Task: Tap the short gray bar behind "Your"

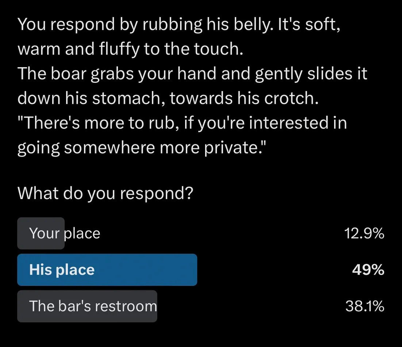Action: pyautogui.click(x=41, y=233)
